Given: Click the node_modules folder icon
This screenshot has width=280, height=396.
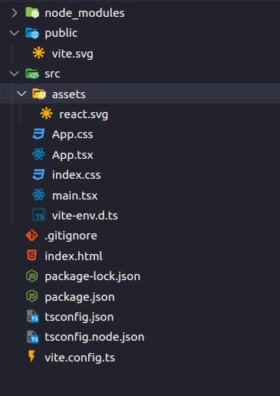Looking at the screenshot, I should tap(32, 12).
